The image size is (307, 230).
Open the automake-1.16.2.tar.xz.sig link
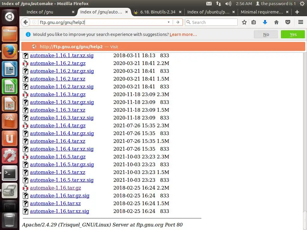point(62,87)
